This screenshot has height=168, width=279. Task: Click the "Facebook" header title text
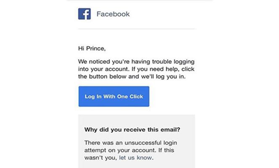[x=113, y=14]
